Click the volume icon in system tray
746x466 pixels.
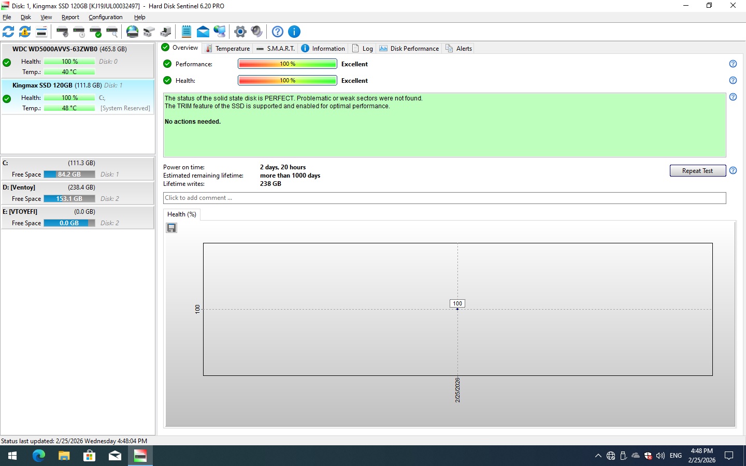coord(661,456)
